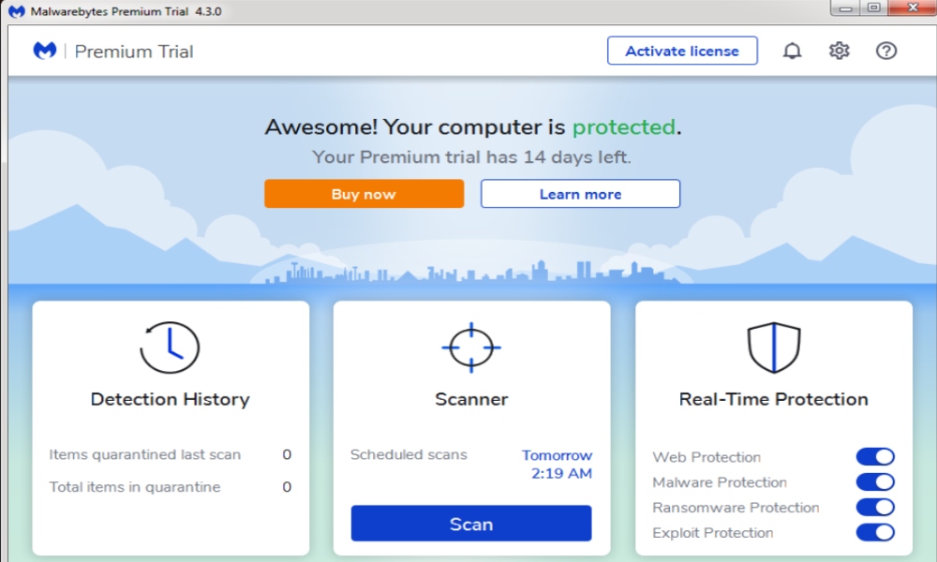Open the Tomorrow 2:19 AM scheduled scan link
Viewport: 937px width, 562px height.
pos(557,464)
